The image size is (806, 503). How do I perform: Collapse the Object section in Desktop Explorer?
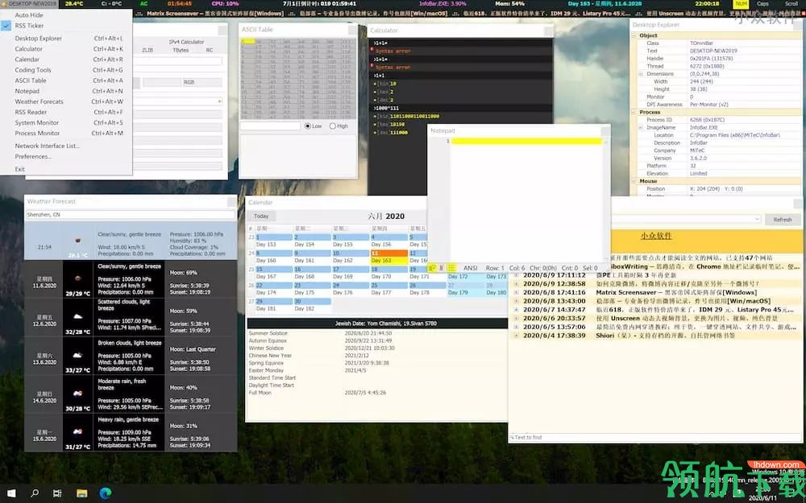tap(634, 35)
